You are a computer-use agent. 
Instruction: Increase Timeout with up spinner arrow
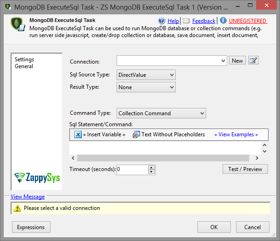pos(151,167)
